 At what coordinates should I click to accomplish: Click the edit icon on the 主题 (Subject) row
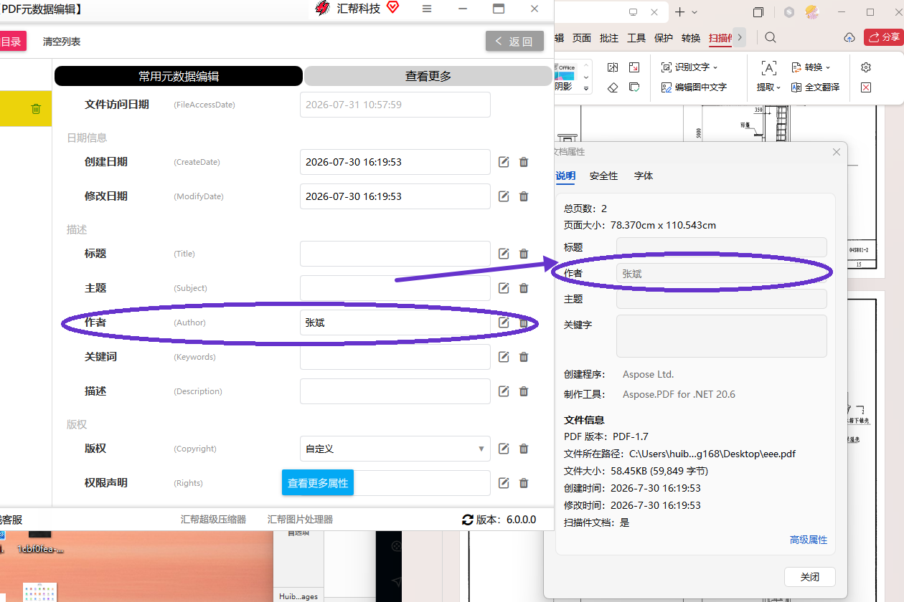click(504, 288)
